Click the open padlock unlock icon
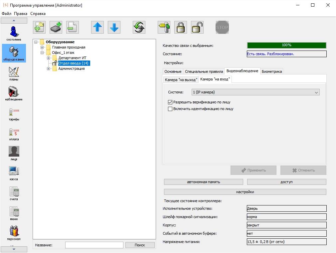This screenshot has width=336, height=253. click(197, 27)
